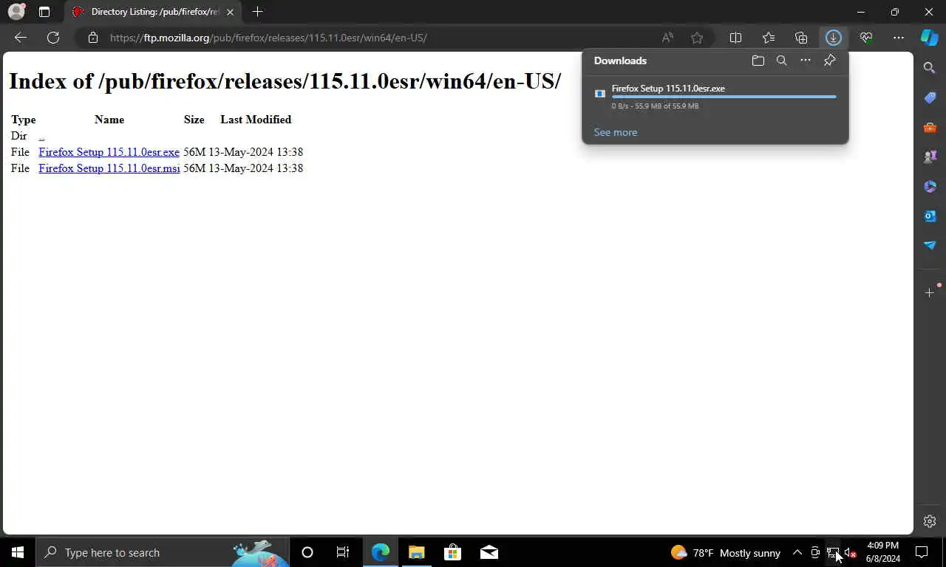
Task: Show hidden system tray icons
Action: pos(797,552)
